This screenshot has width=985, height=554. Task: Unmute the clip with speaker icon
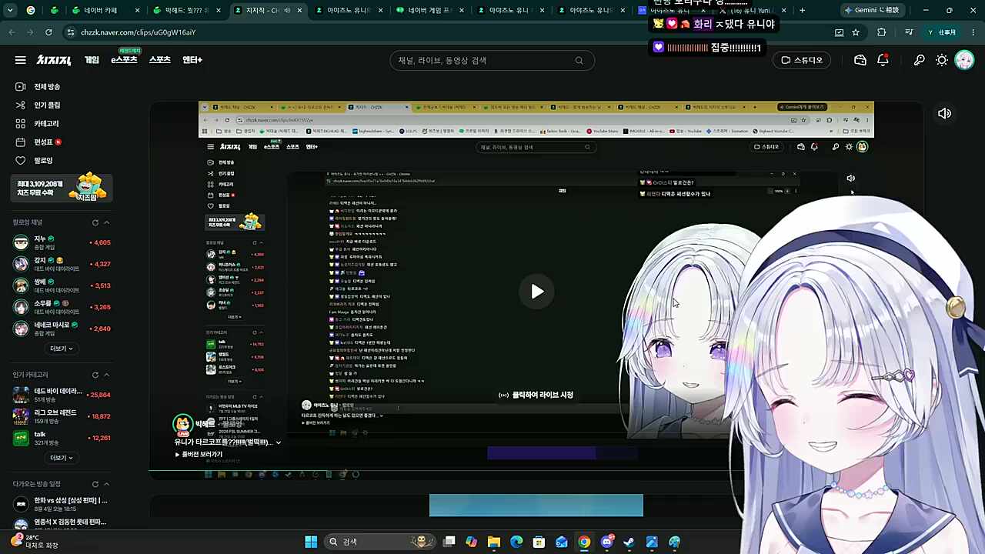[945, 114]
